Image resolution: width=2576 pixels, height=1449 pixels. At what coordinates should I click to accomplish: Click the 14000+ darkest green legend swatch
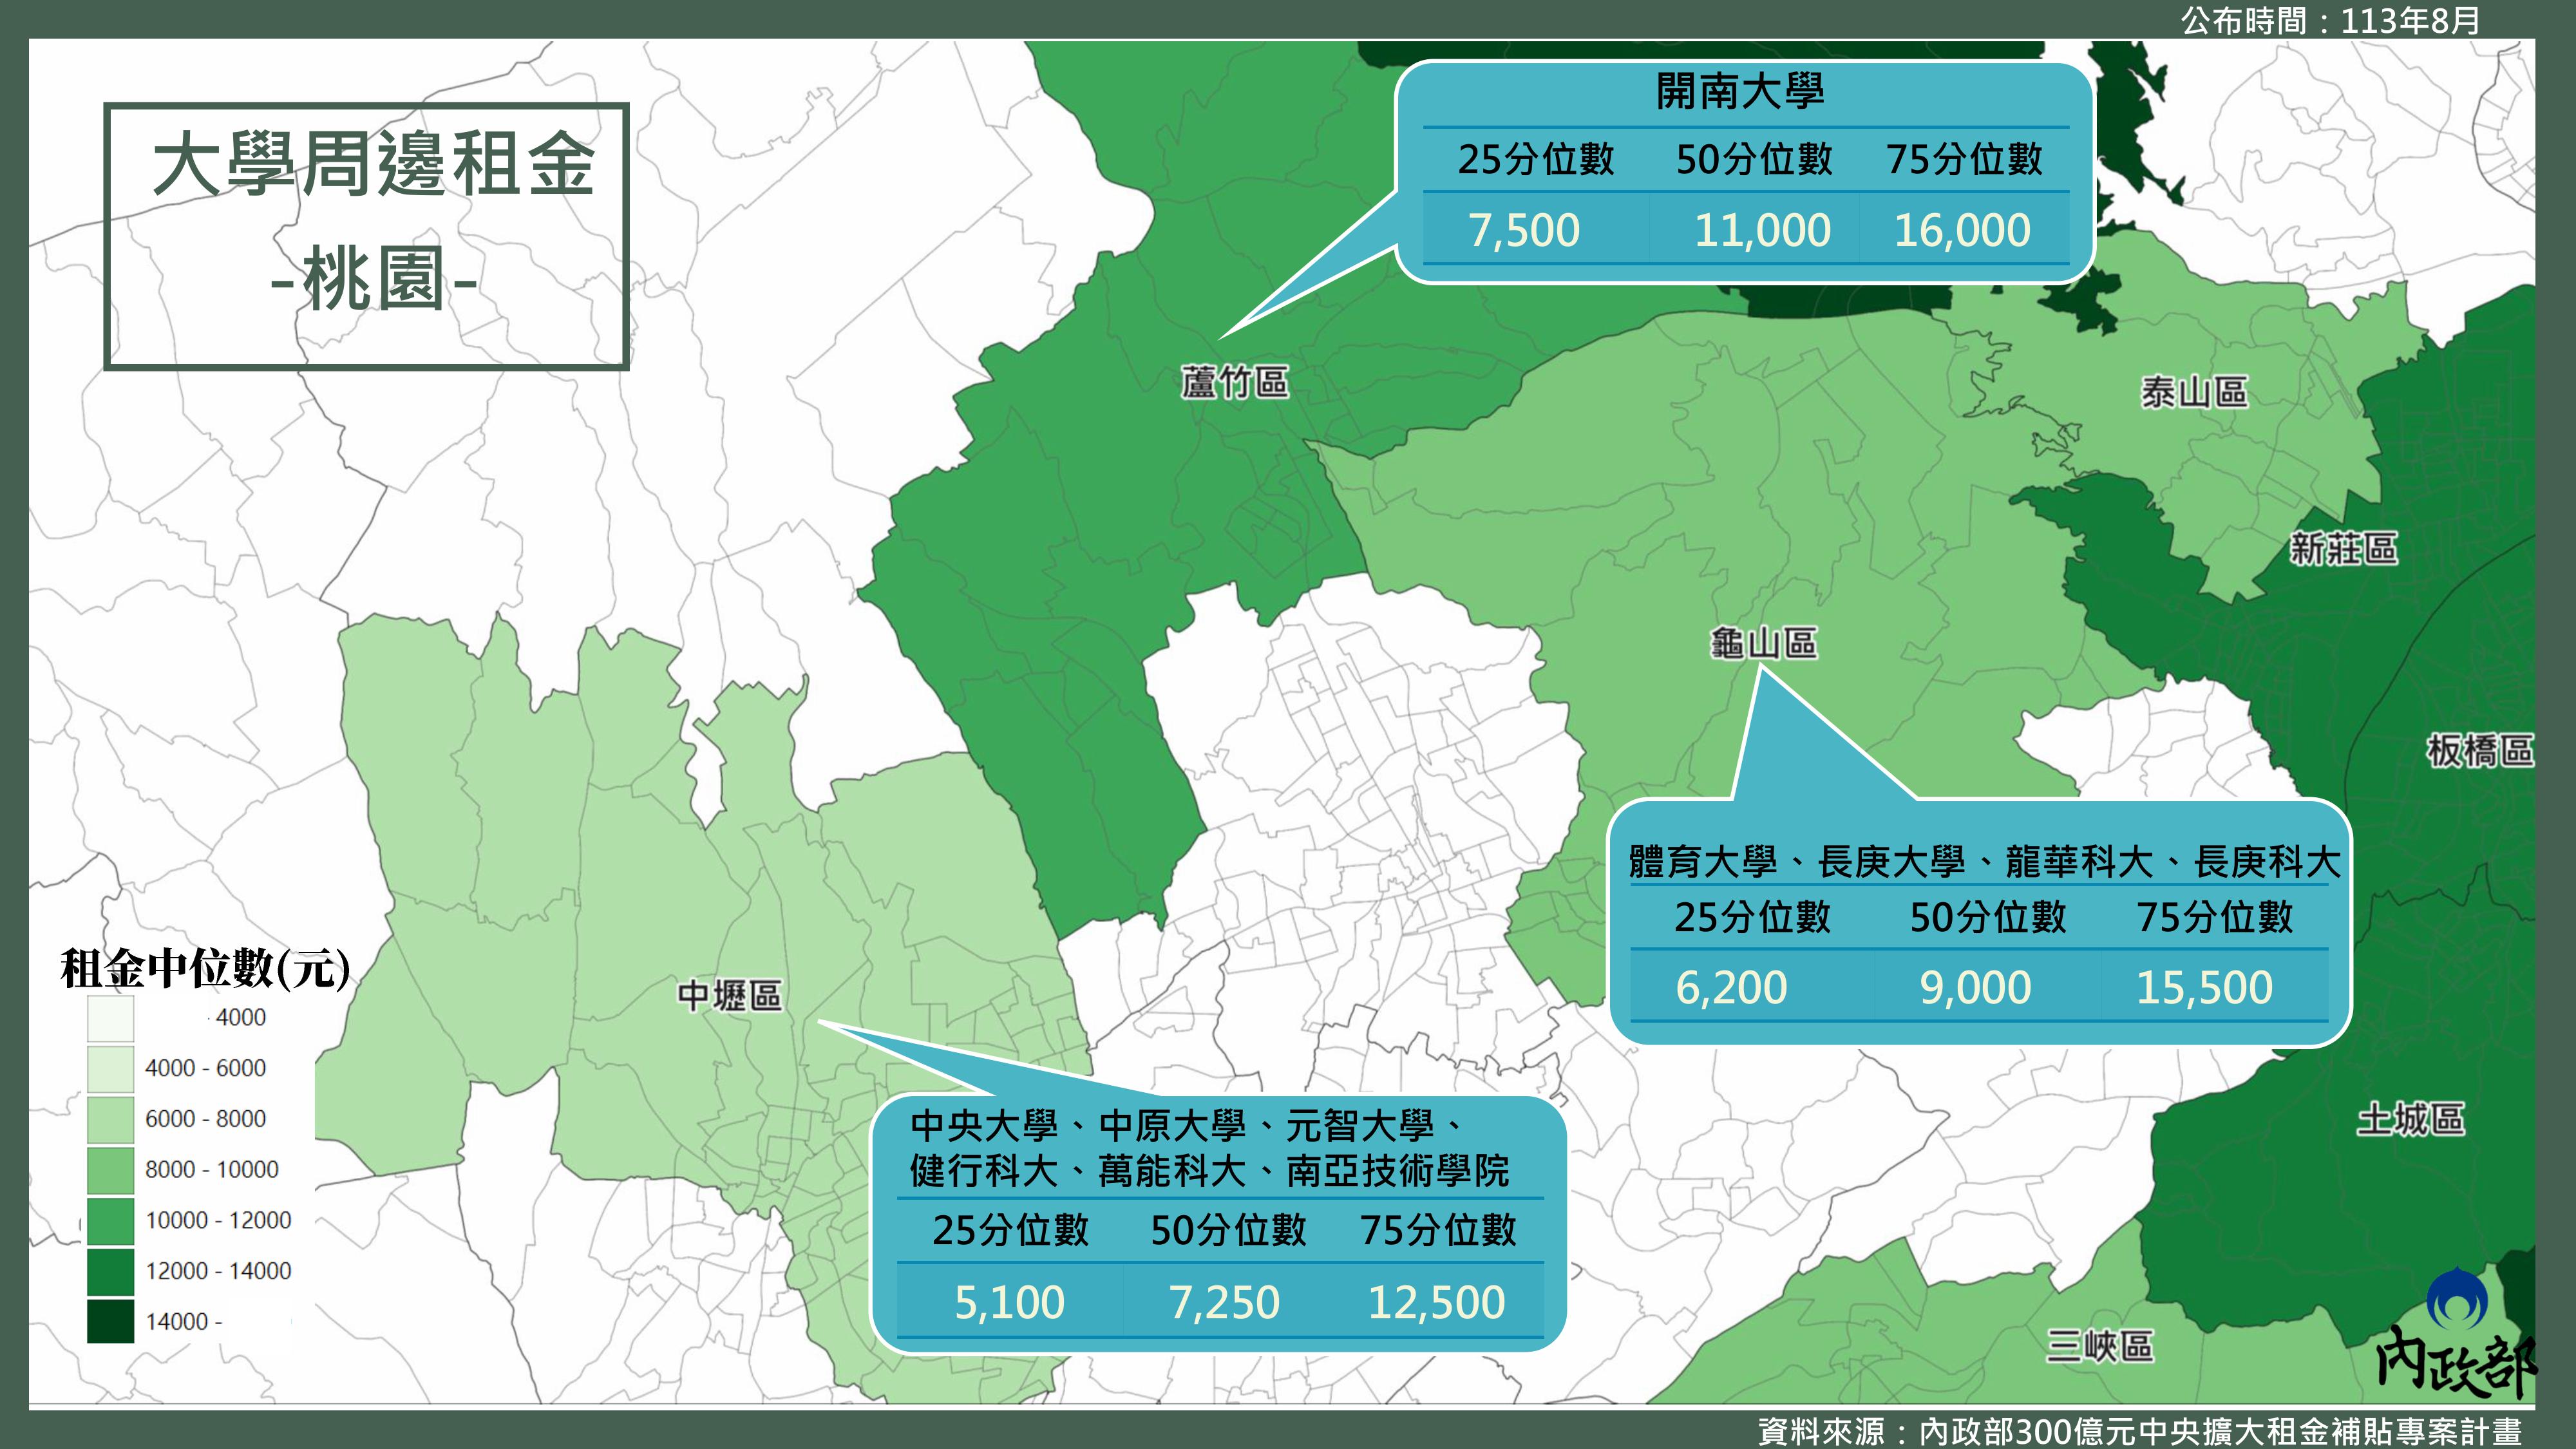(x=110, y=1321)
